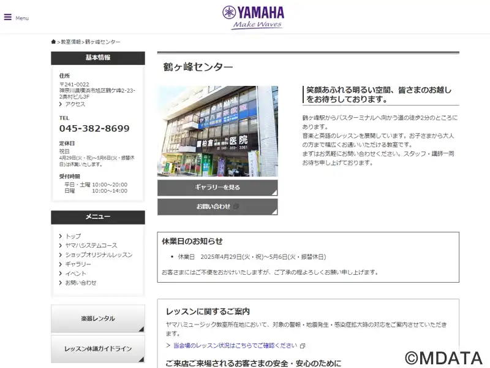Select ショップオリジナルレッスン in side menu

point(99,255)
